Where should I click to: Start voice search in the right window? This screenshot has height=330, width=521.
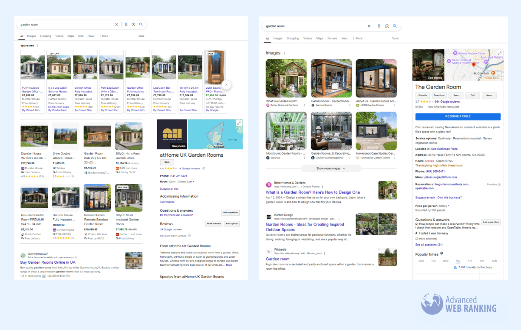[x=379, y=26]
